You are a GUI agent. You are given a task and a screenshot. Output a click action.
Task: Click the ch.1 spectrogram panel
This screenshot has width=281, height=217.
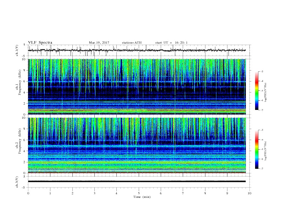tap(137, 87)
